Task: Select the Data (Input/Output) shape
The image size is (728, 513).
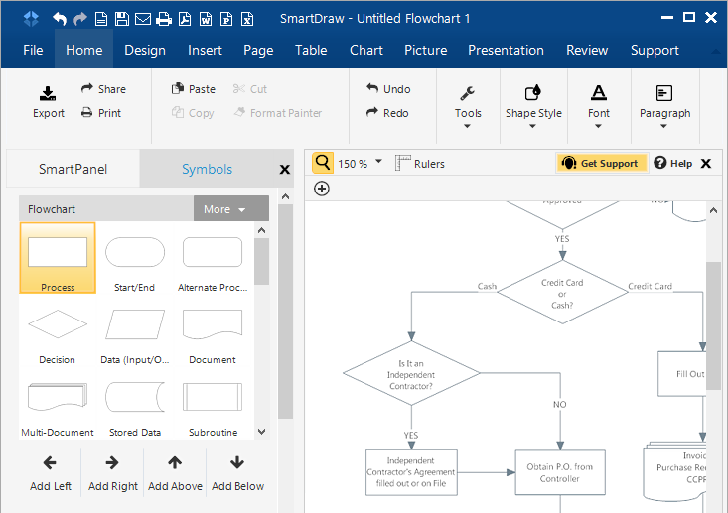Action: [x=135, y=336]
